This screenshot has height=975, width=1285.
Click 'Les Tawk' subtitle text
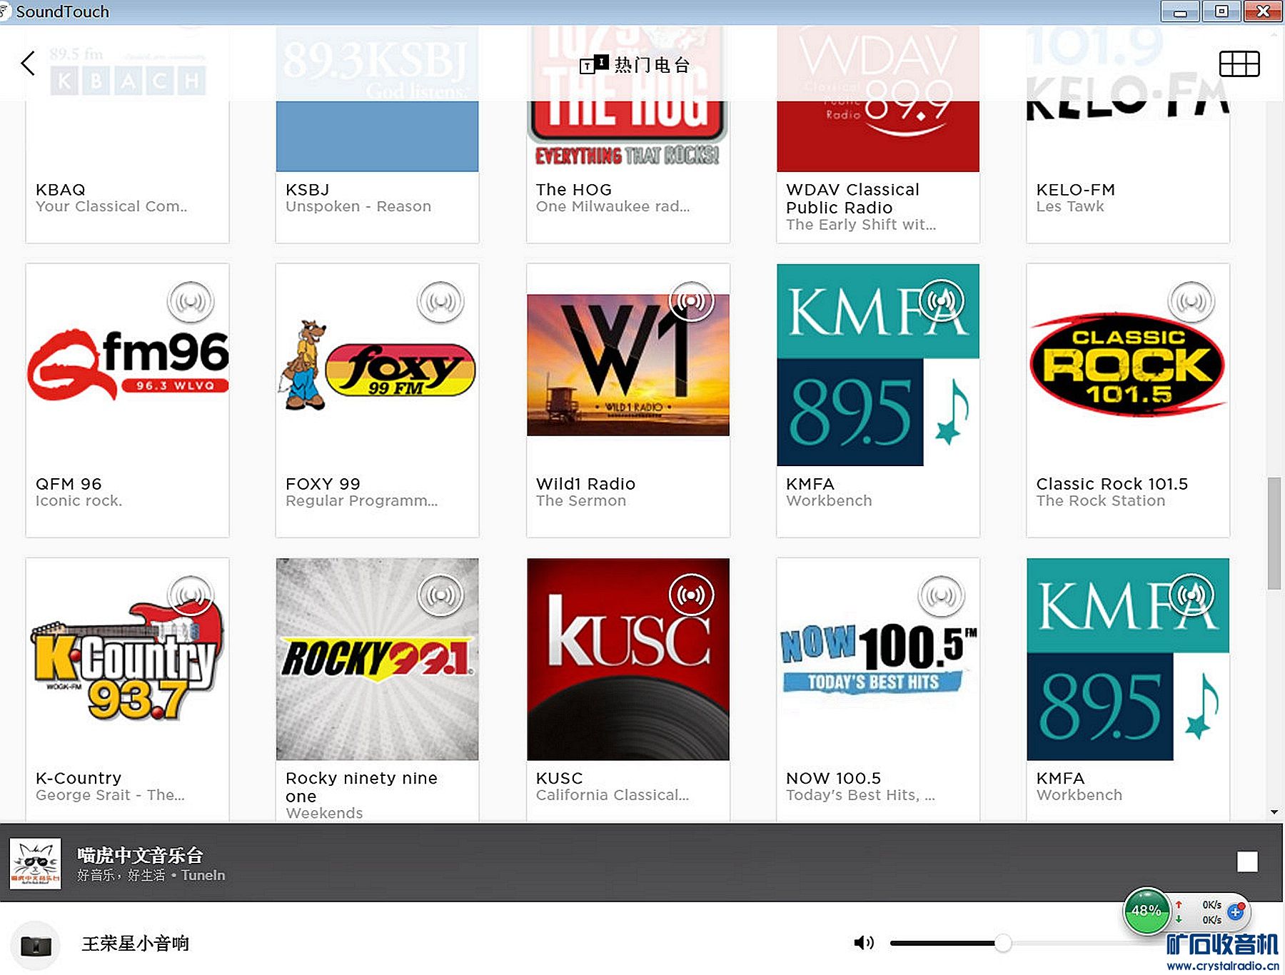pyautogui.click(x=1070, y=207)
